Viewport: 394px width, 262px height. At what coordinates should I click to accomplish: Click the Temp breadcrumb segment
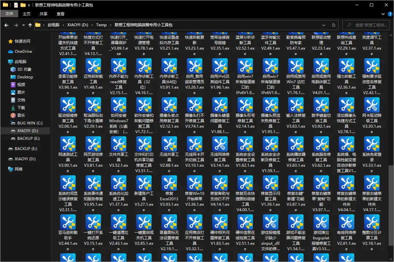(101, 25)
